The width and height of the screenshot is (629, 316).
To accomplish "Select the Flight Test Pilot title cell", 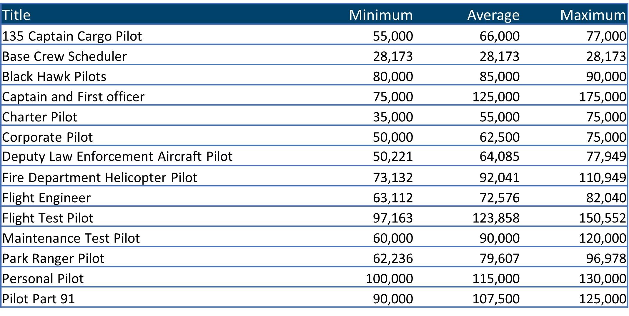I will point(48,218).
